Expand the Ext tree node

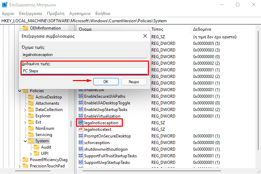click(x=25, y=122)
